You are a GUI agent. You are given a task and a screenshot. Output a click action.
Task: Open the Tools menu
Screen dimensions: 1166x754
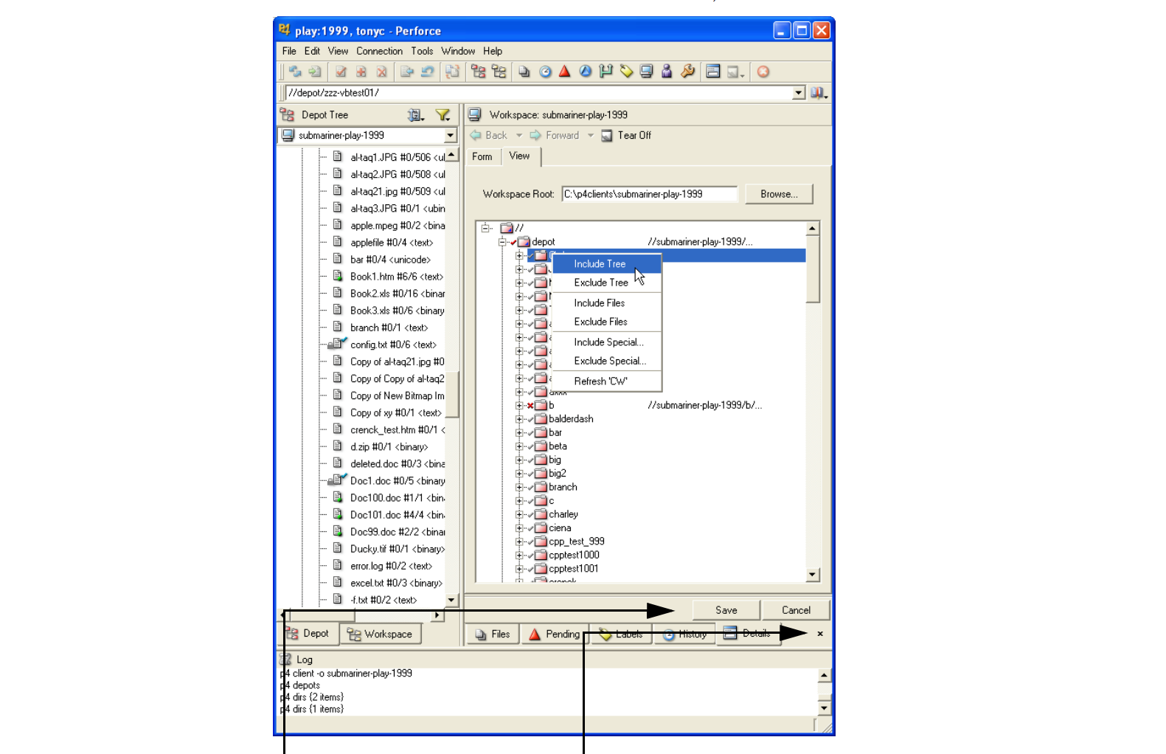pyautogui.click(x=422, y=51)
